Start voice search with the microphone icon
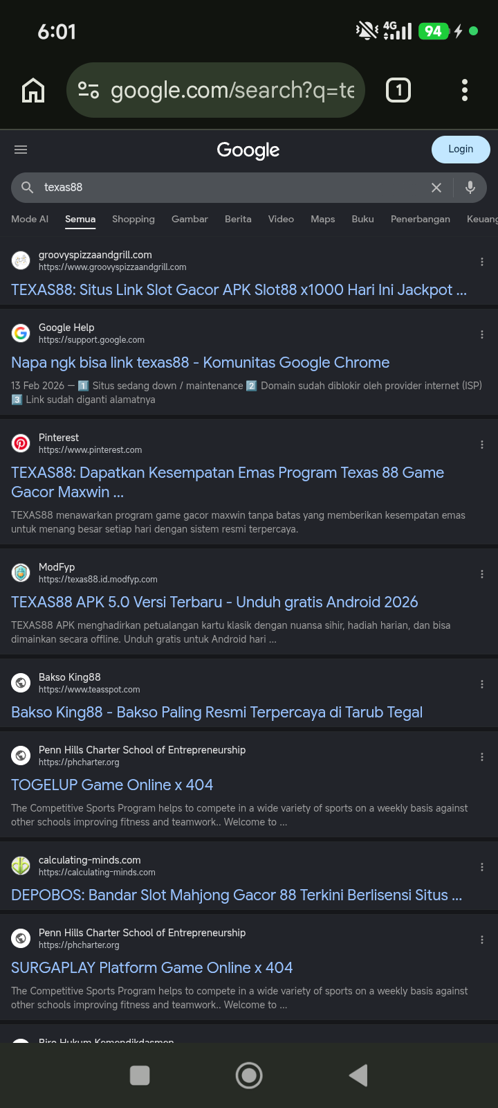This screenshot has width=498, height=1108. 470,188
